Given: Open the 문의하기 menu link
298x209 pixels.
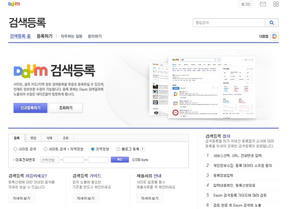Looking at the screenshot, I should click(95, 36).
